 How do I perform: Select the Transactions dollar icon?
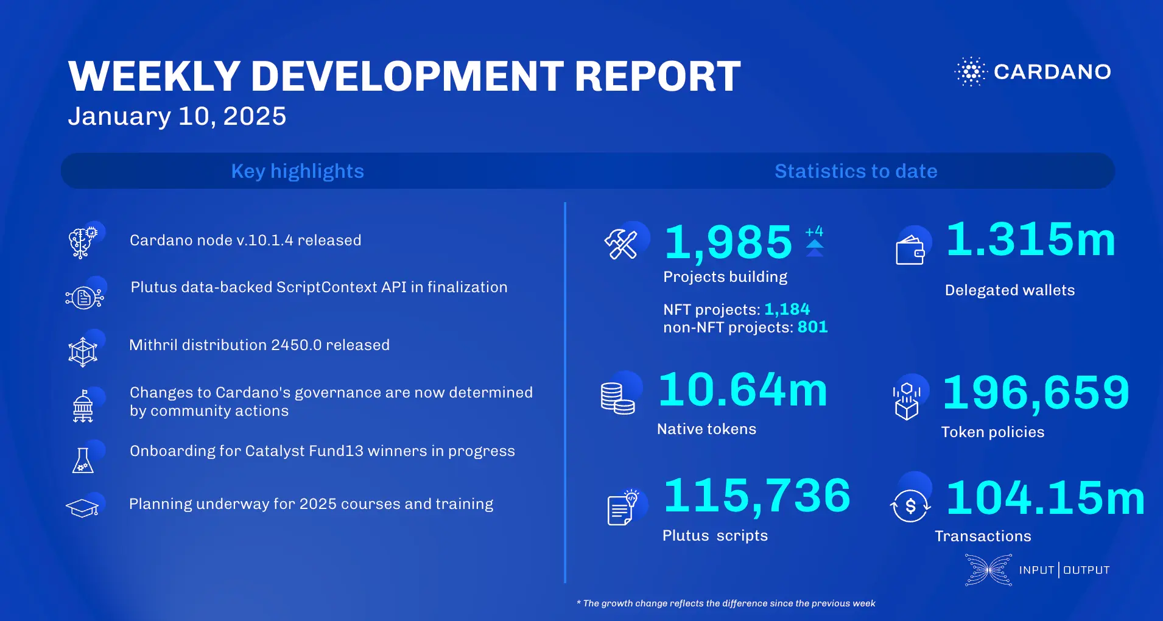tap(910, 505)
